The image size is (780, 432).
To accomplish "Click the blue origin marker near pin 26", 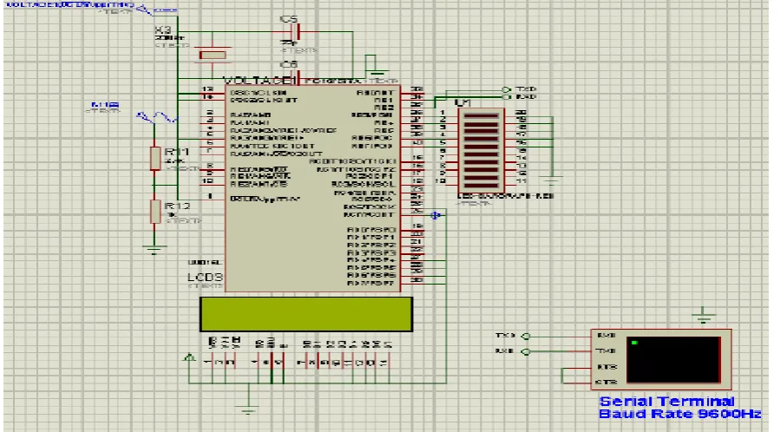I will pos(436,215).
